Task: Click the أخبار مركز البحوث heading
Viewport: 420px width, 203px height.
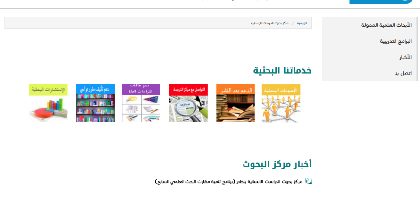Action: pos(277,164)
